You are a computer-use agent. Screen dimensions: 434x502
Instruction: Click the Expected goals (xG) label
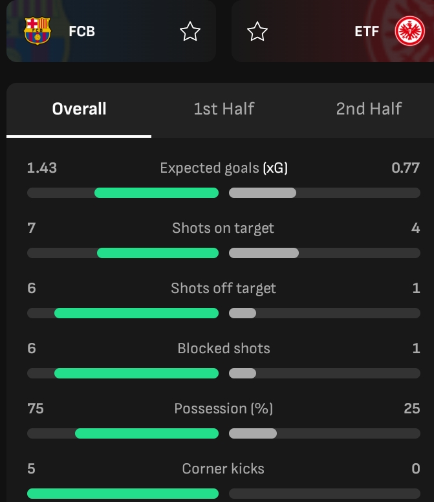point(224,168)
